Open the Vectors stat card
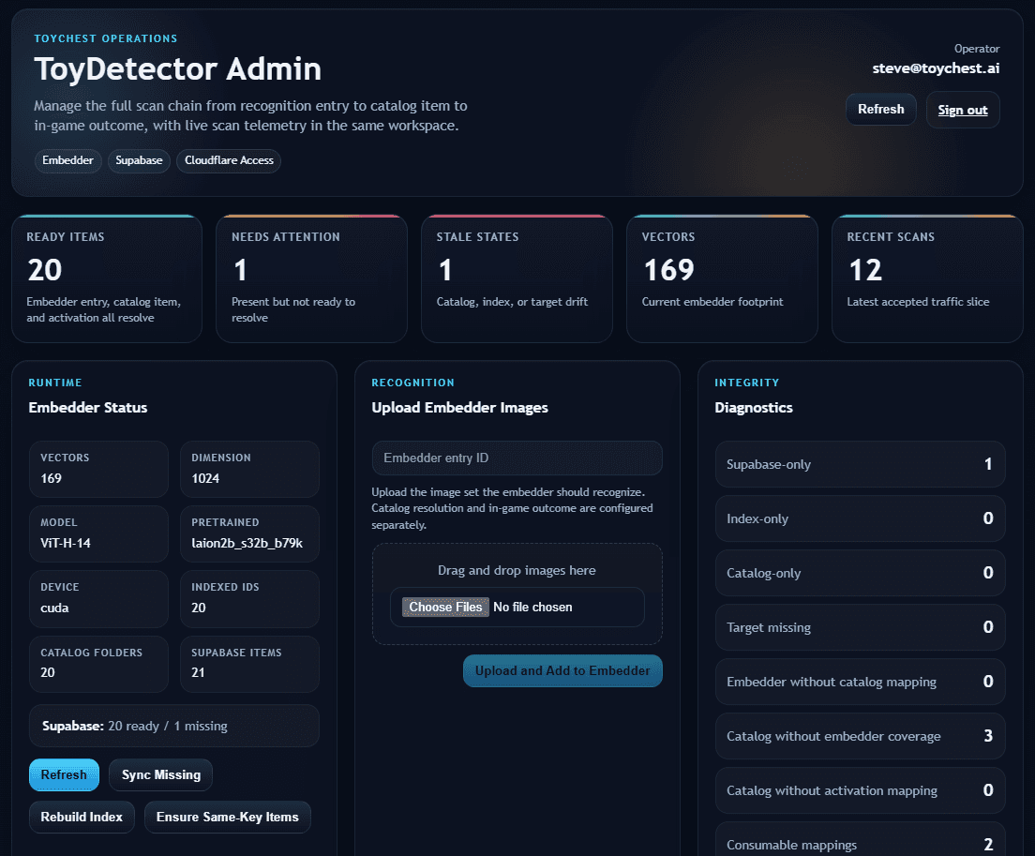Viewport: 1035px width, 856px height. pyautogui.click(x=722, y=278)
